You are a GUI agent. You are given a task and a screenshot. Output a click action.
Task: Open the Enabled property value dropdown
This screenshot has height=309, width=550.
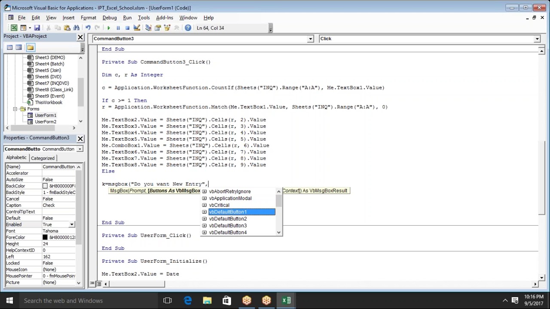(71, 224)
